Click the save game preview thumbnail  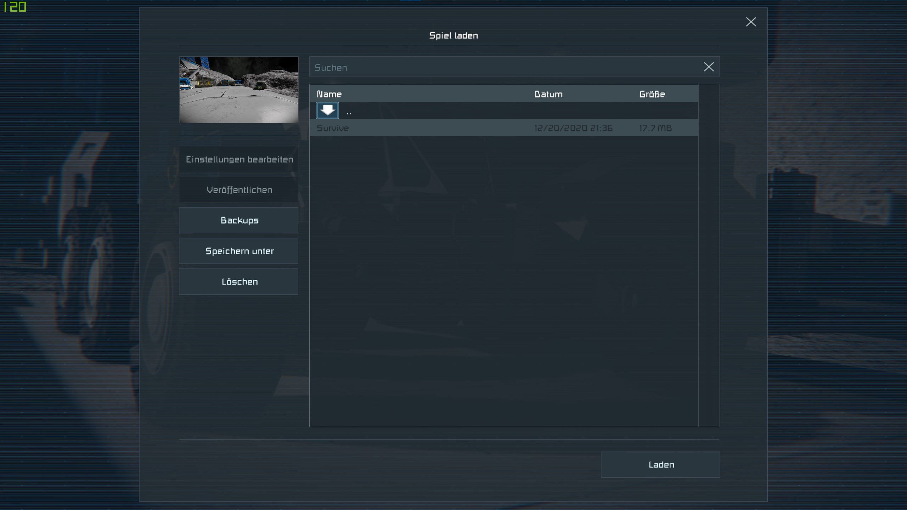pos(238,90)
